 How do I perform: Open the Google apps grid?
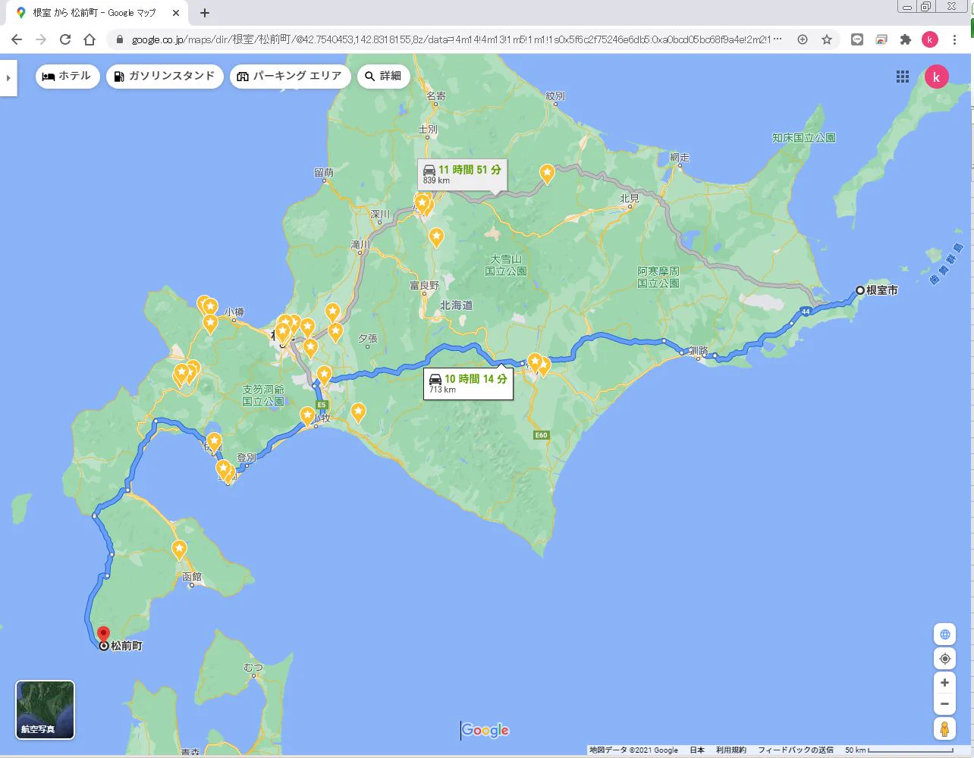coord(903,77)
